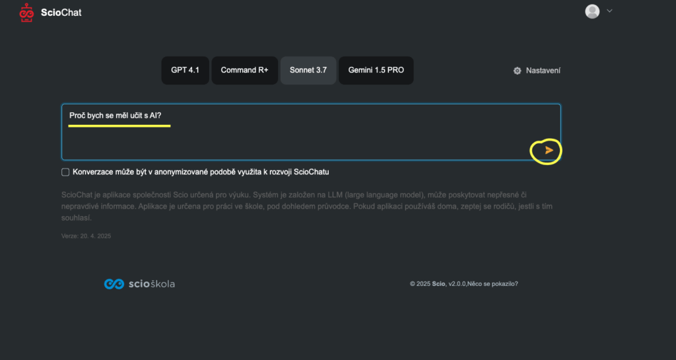Select the Command R+ model tab

[244, 70]
